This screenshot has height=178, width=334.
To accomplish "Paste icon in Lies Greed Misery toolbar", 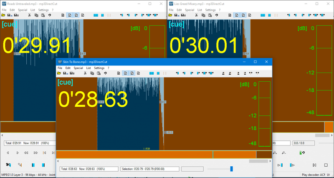I will (x=210, y=15).
